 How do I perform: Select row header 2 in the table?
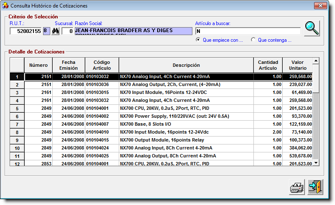pos(17,85)
